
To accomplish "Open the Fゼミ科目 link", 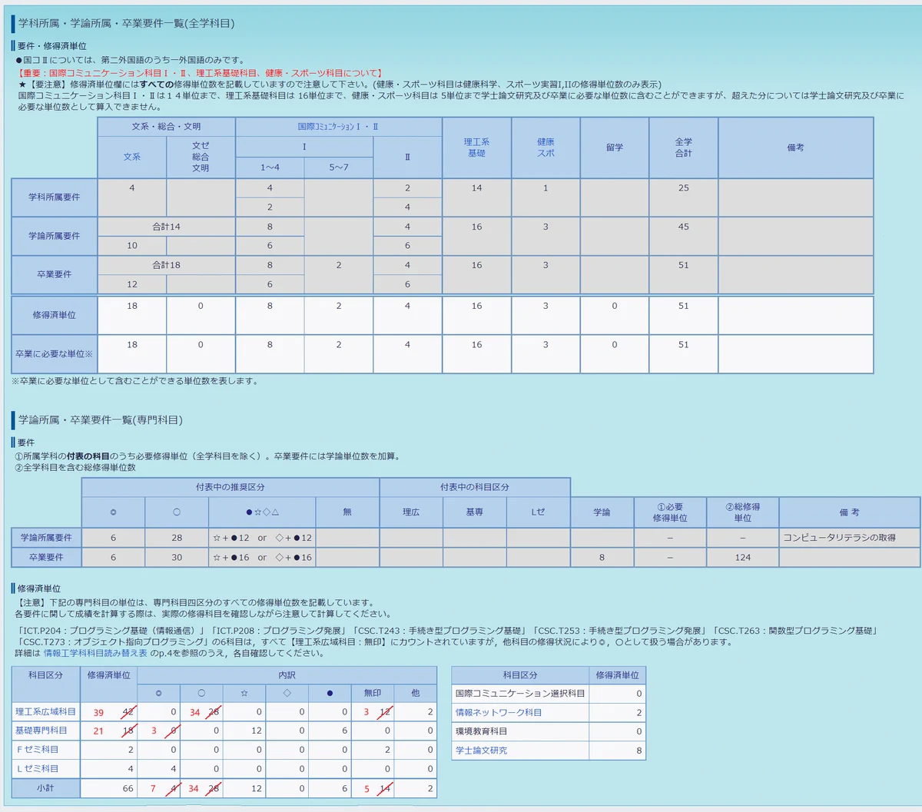I will pyautogui.click(x=37, y=749).
